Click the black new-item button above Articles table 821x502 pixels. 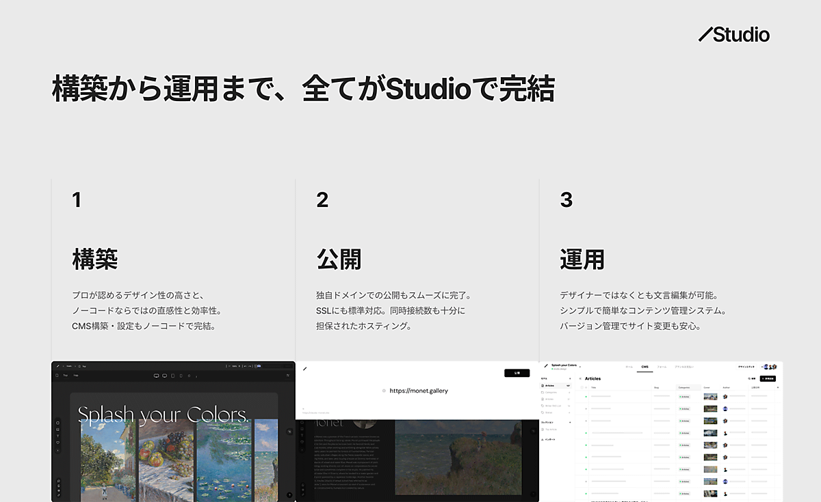click(768, 378)
